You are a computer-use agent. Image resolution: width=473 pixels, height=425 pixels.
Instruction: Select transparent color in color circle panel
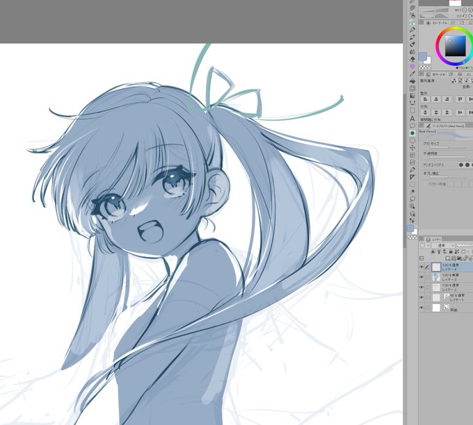(425, 67)
